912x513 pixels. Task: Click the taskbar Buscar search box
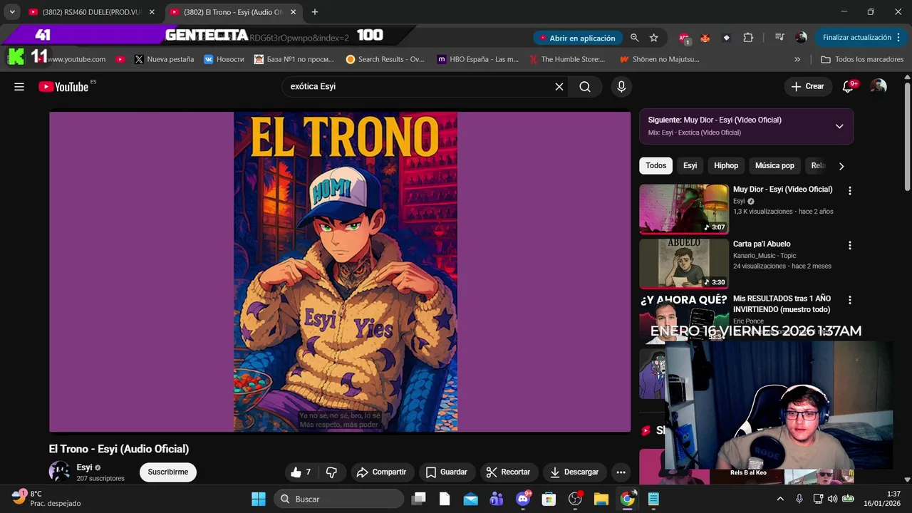339,499
